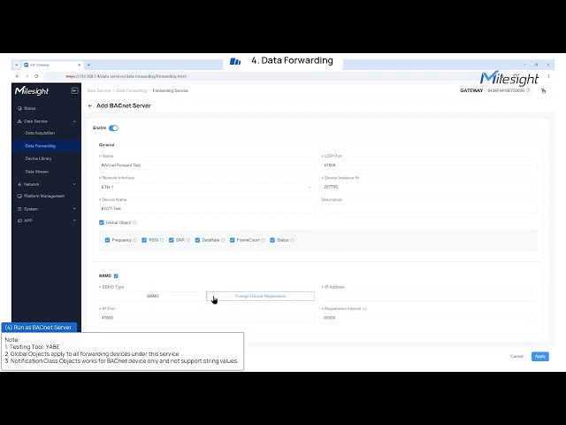Open the browser three-dot menu
The image size is (566, 425).
coord(548,76)
